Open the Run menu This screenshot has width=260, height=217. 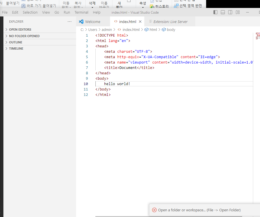(x=67, y=12)
